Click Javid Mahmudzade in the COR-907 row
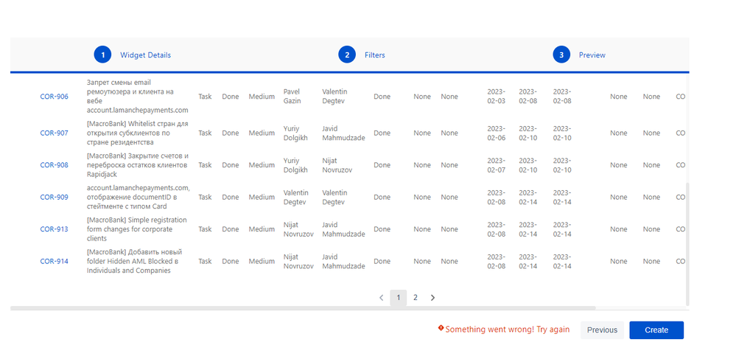736x362 pixels. (343, 133)
